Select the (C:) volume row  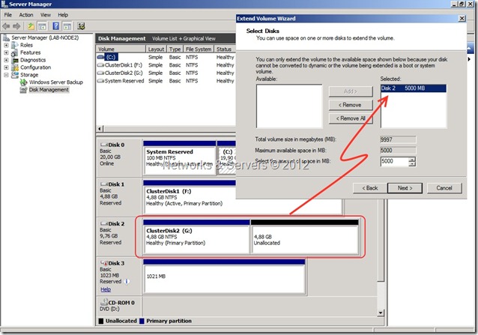pos(166,57)
